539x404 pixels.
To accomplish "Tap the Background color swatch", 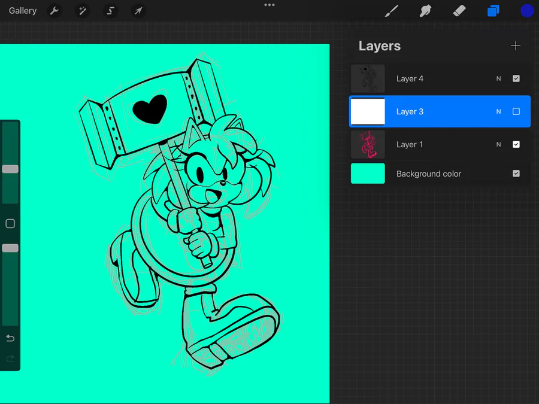I will tap(368, 174).
